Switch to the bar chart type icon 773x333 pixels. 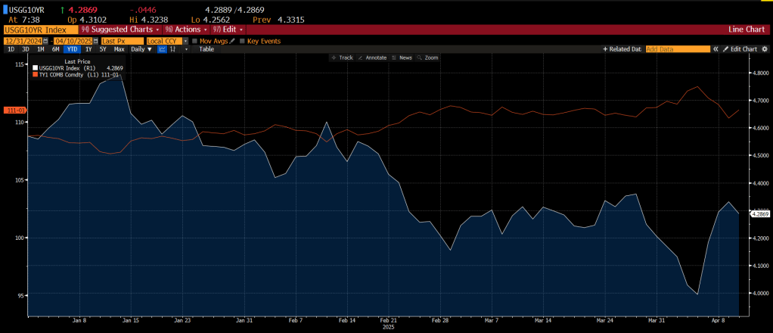173,48
